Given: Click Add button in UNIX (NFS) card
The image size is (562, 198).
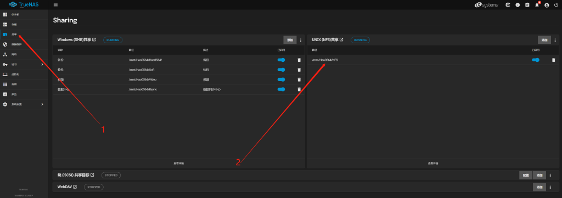Looking at the screenshot, I should tap(544, 40).
